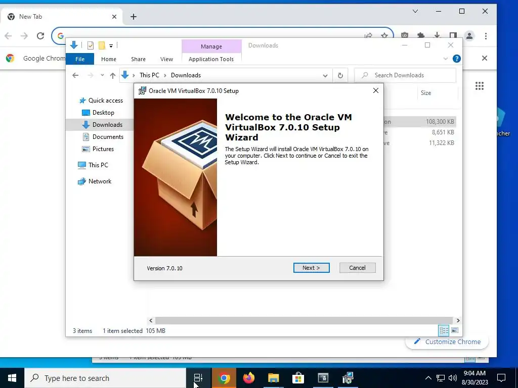Image resolution: width=518 pixels, height=388 pixels.
Task: Open the View ribbon tab
Action: coord(166,59)
